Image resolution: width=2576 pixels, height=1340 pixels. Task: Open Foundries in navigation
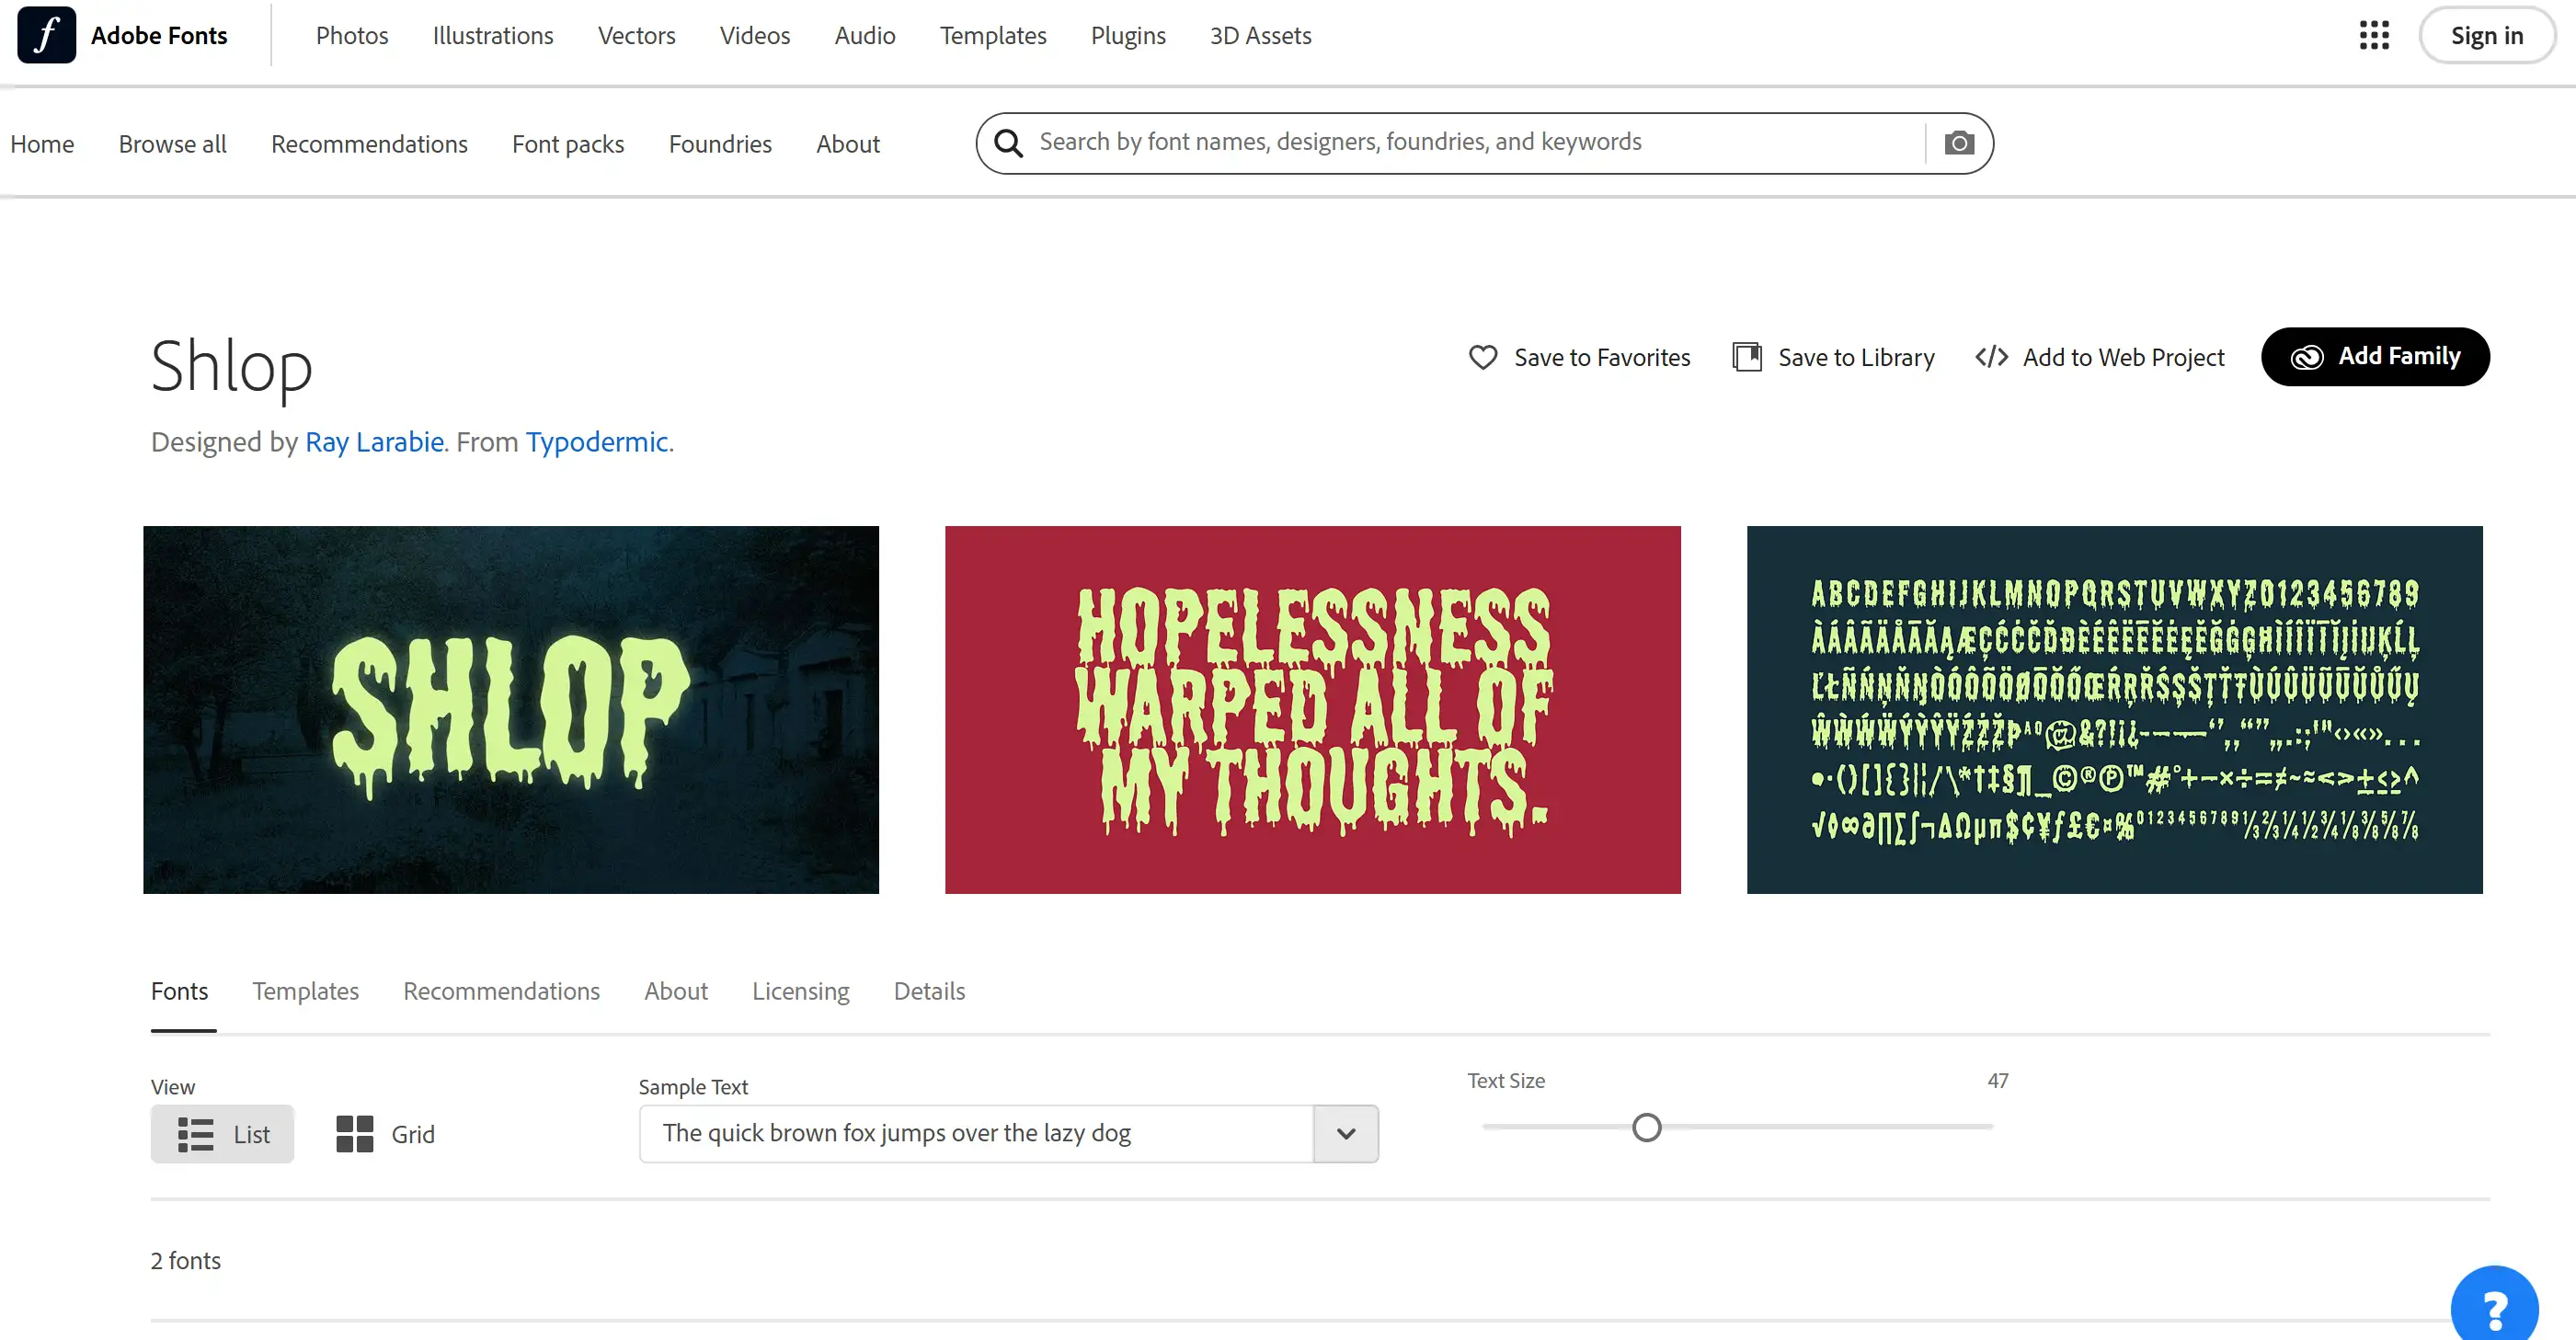click(720, 144)
